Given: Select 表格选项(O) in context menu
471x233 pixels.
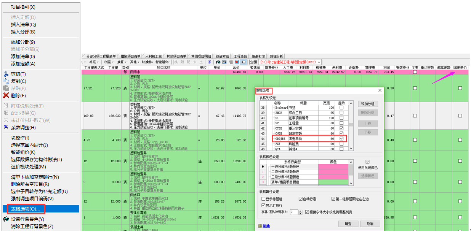Looking at the screenshot, I should [x=25, y=209].
